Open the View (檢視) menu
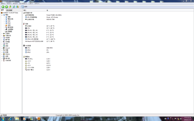The width and height of the screenshot is (194, 121). click(9, 4)
